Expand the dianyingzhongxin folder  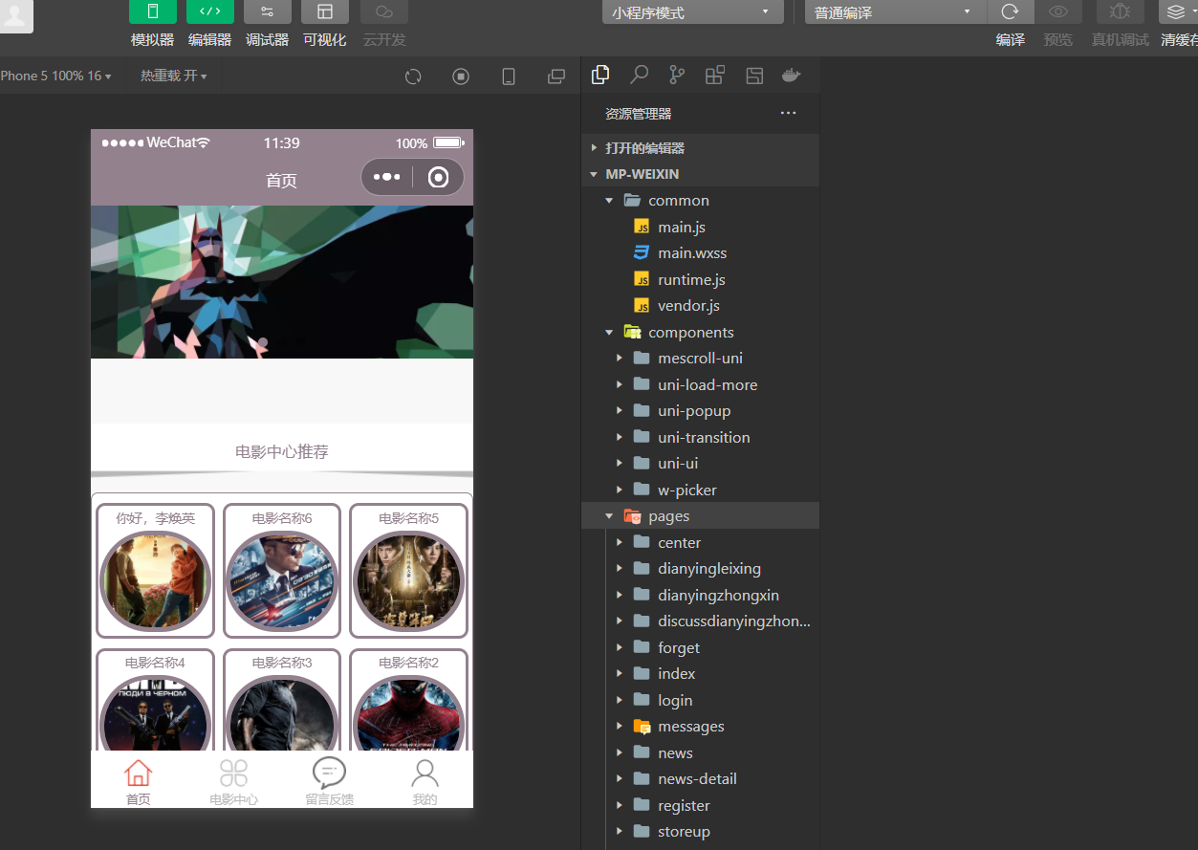tap(700, 595)
